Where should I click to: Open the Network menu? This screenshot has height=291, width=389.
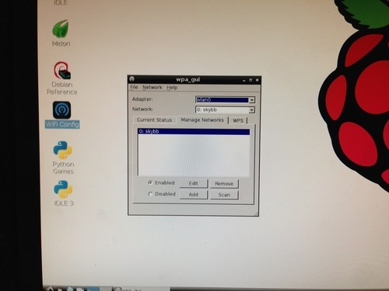[x=152, y=88]
